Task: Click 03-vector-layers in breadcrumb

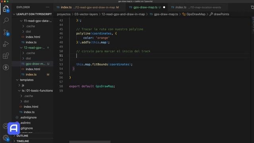Action: [x=86, y=14]
